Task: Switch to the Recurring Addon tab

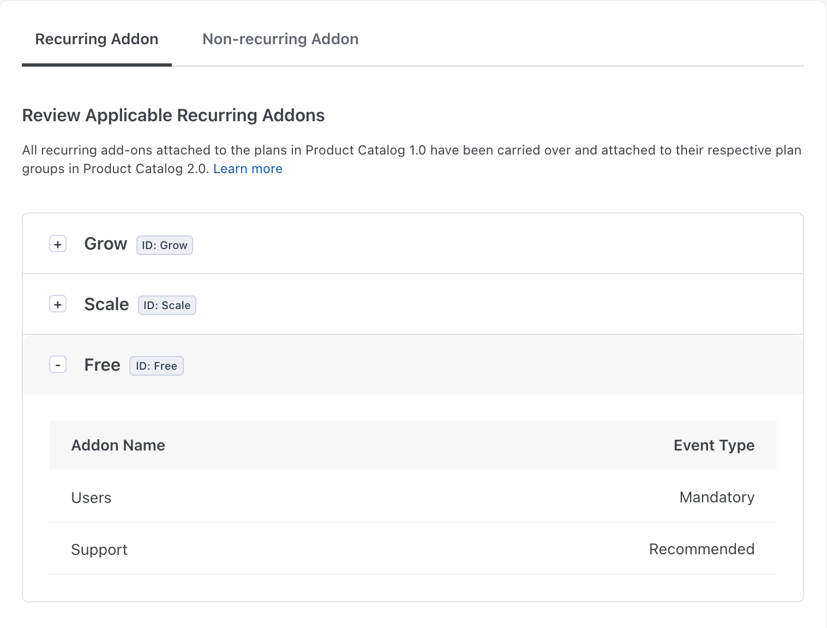Action: (97, 39)
